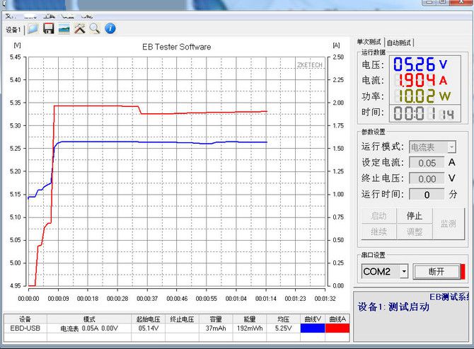Switch to the 自动测试 tab
This screenshot has height=349, width=474.
pyautogui.click(x=399, y=42)
